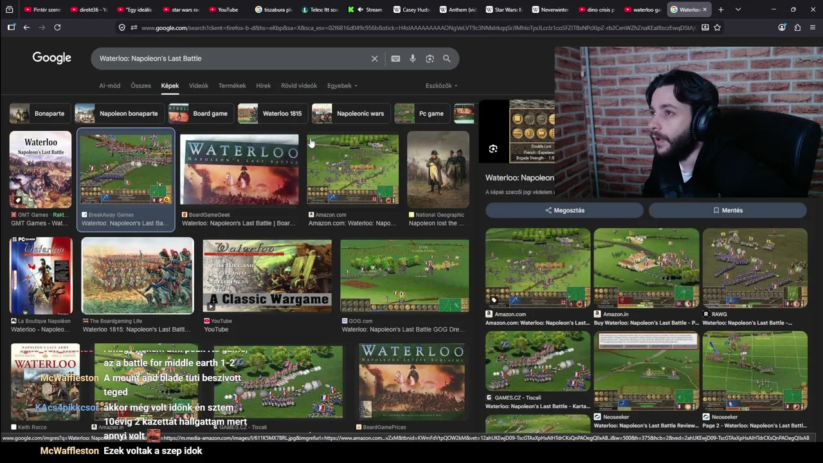The image size is (823, 463).
Task: Open the Videók results tab
Action: (x=198, y=86)
